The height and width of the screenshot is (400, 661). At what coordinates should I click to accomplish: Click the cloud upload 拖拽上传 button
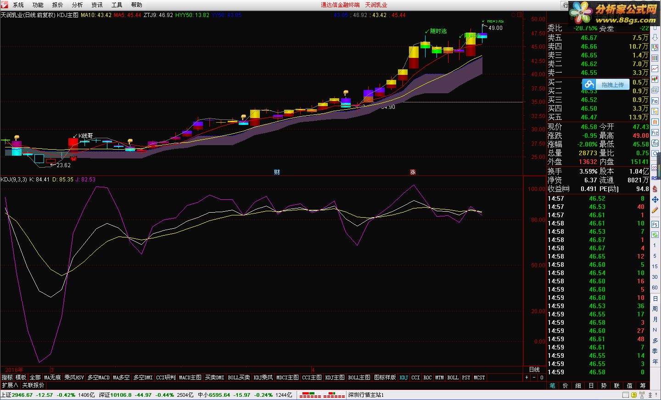tap(606, 85)
